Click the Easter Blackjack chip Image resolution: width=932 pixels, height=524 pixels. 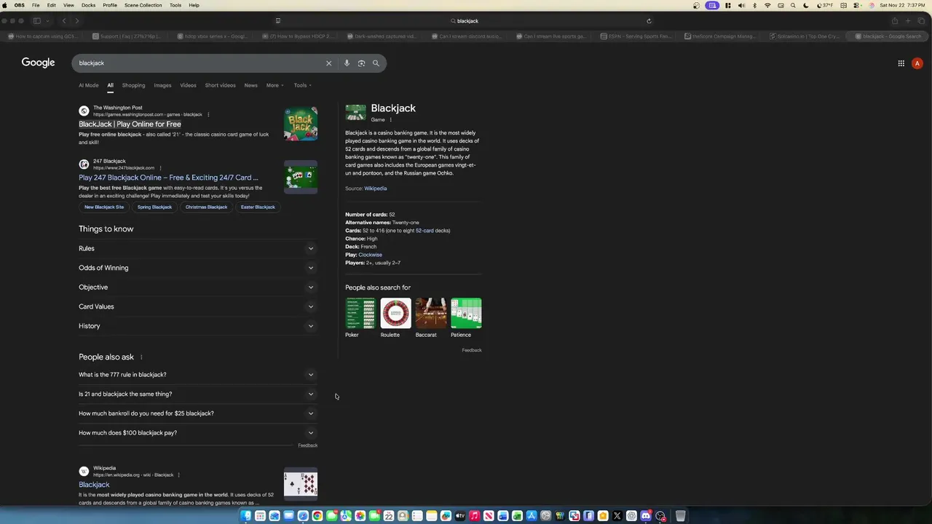tap(258, 207)
